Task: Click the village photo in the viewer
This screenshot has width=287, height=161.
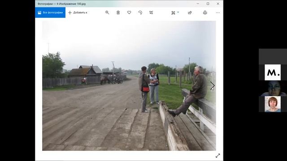Action: pos(129,86)
